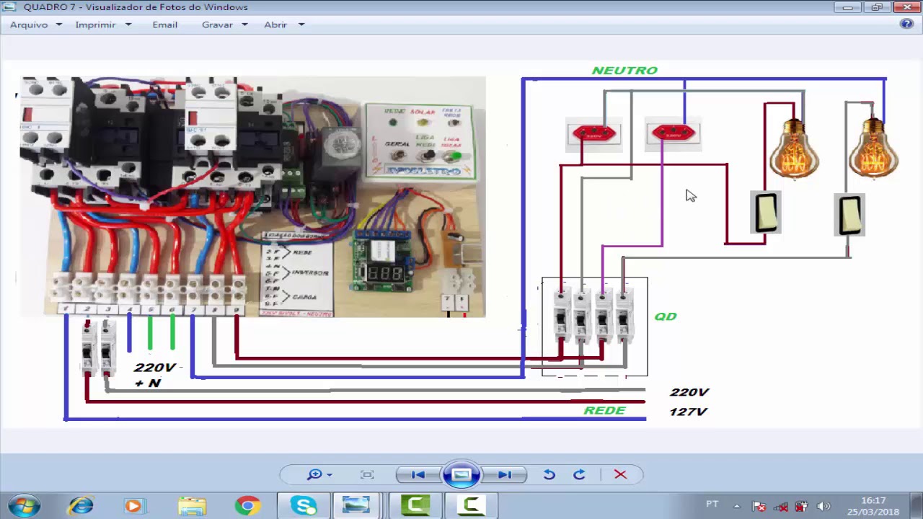Launch Google Chrome from taskbar
The image size is (923, 519).
pos(247,506)
